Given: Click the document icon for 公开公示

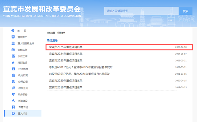Looking at the screenshot, I should click(13, 82).
